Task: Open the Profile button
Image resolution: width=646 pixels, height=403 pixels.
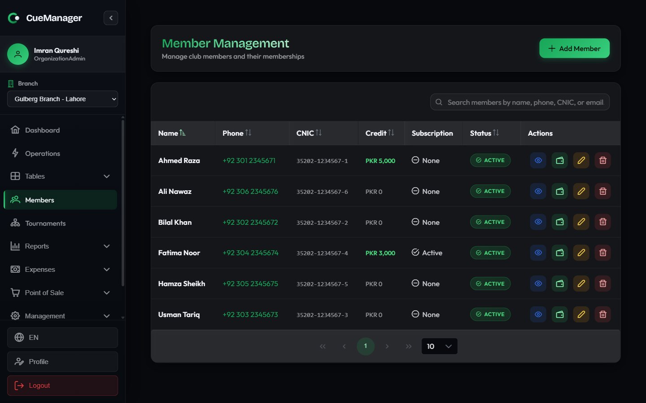Action: point(62,361)
